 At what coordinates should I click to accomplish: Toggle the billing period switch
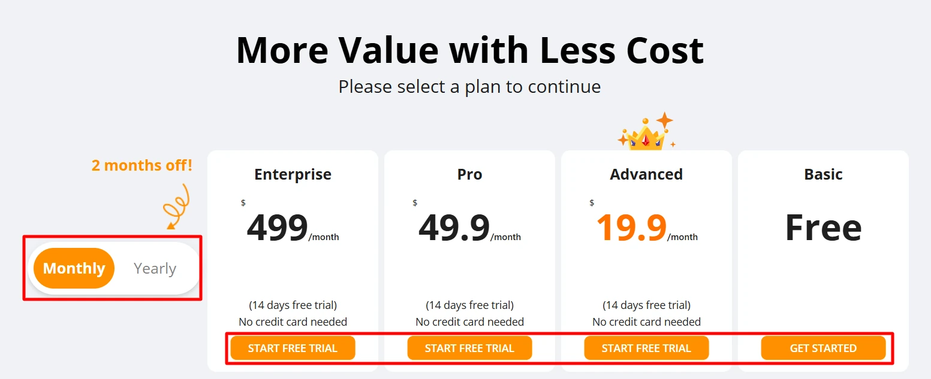click(114, 268)
